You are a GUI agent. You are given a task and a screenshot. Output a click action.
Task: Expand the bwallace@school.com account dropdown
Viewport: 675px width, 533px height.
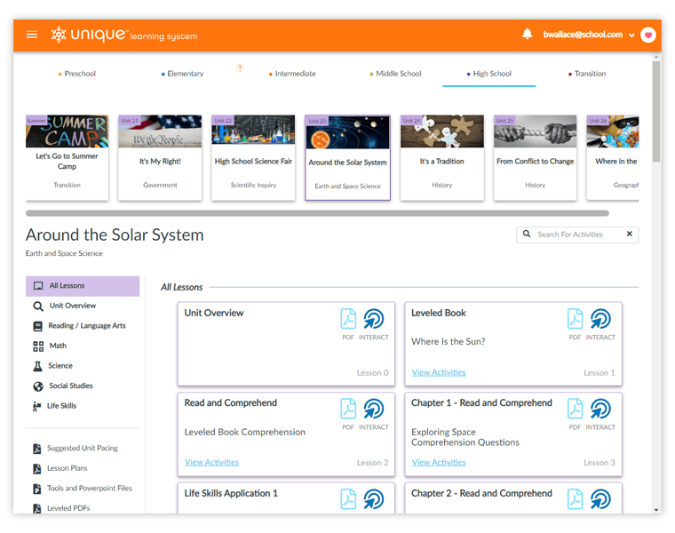[x=631, y=36]
